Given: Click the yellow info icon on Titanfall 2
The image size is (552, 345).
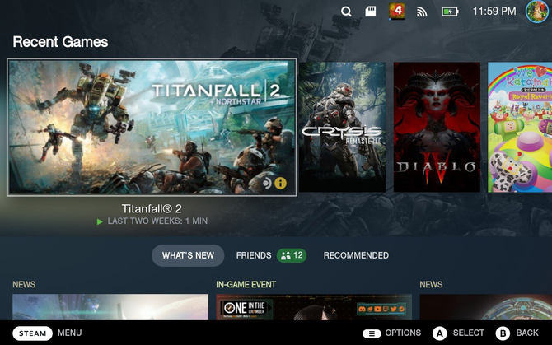Looking at the screenshot, I should click(281, 183).
